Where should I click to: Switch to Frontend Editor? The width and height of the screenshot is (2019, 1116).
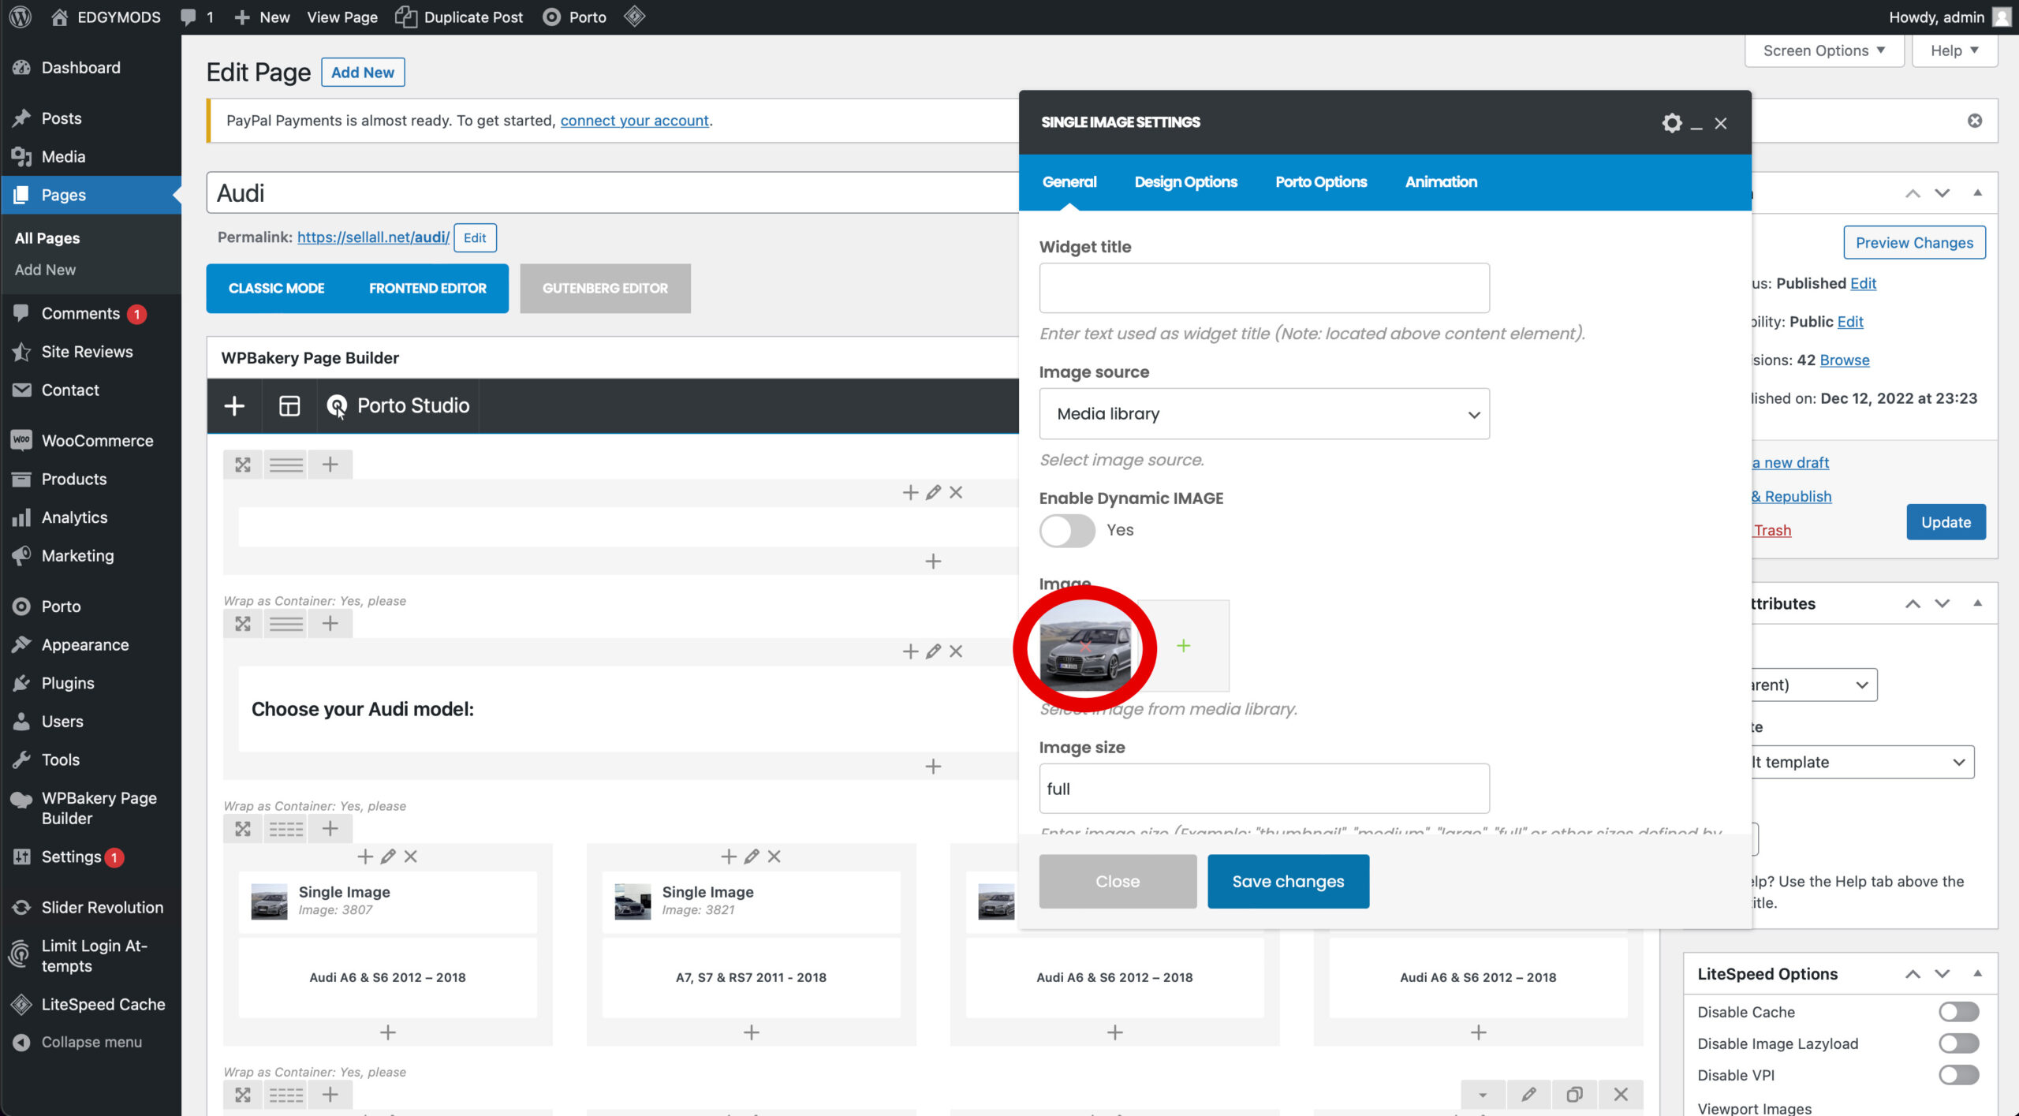pyautogui.click(x=427, y=289)
